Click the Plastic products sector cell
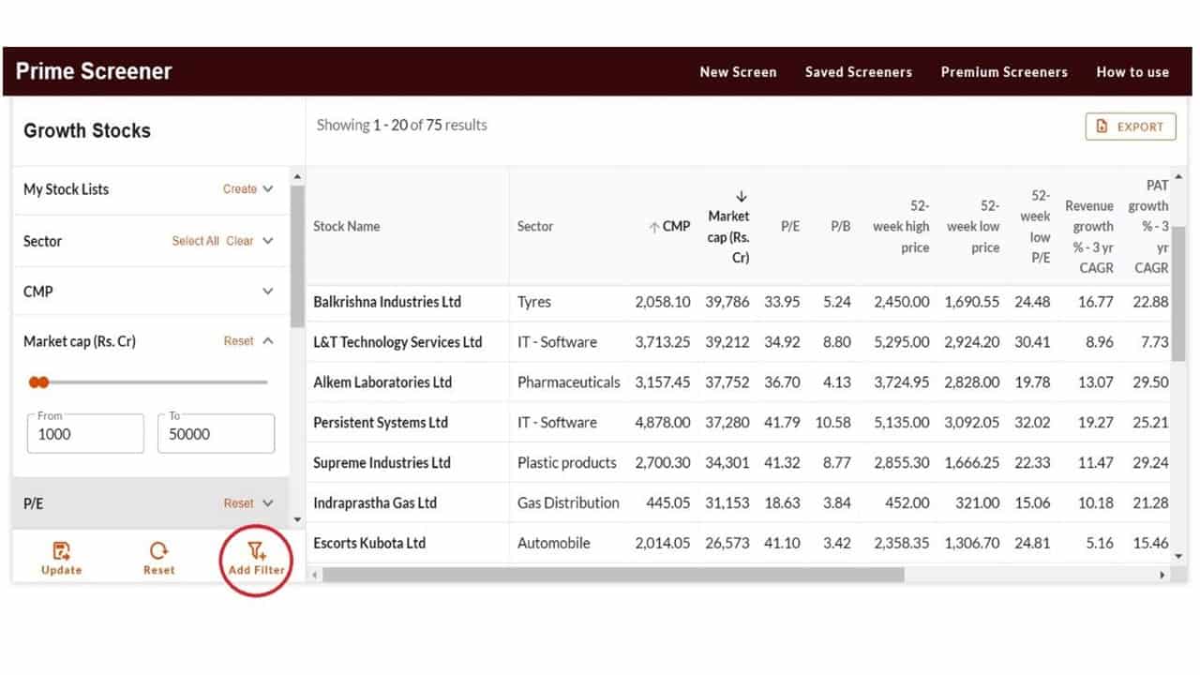 [567, 463]
